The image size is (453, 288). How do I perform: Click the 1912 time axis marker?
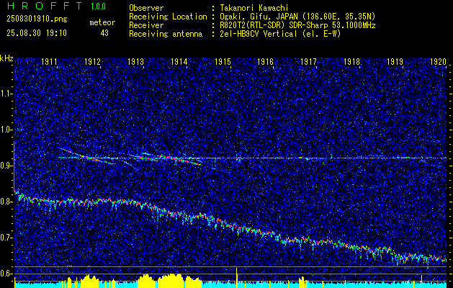93,61
